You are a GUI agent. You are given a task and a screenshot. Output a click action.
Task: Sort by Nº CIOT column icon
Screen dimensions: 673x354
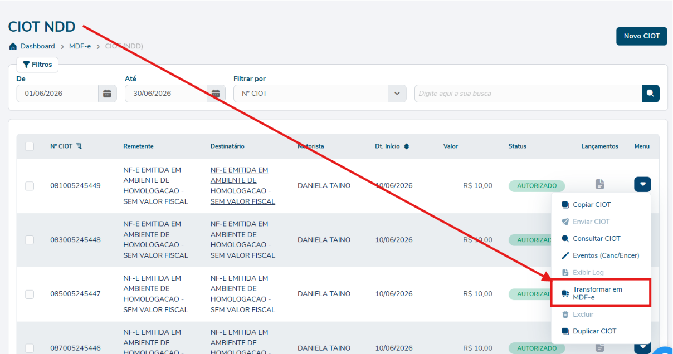click(x=79, y=146)
